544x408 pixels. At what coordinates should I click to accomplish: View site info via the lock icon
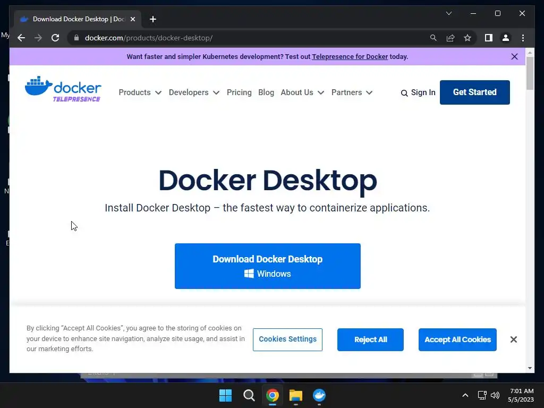pos(76,38)
